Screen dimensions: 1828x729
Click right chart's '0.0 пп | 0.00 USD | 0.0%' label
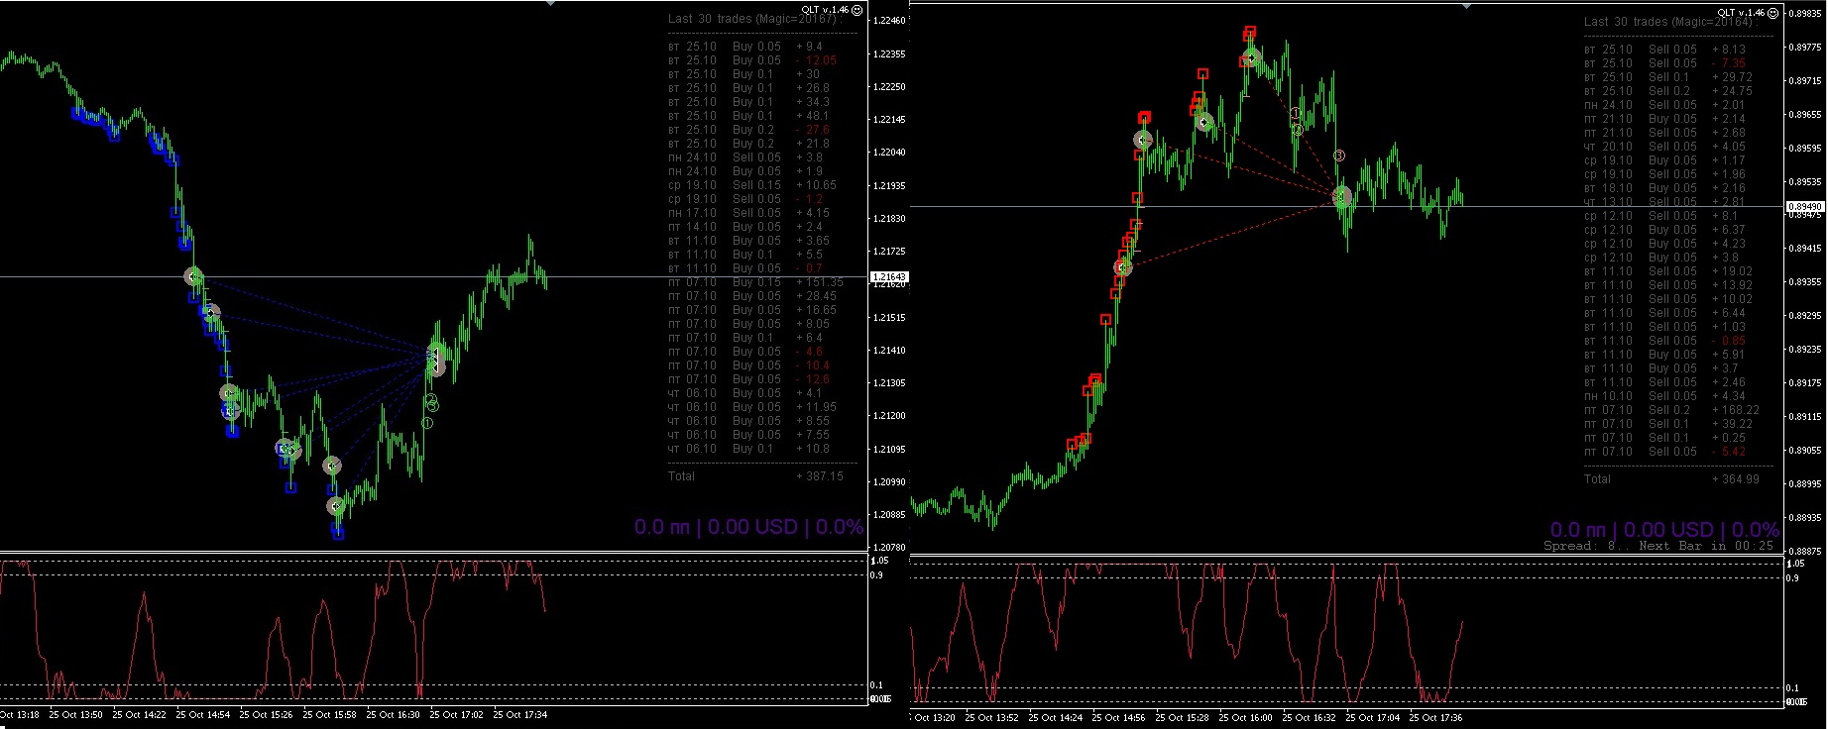[1664, 530]
